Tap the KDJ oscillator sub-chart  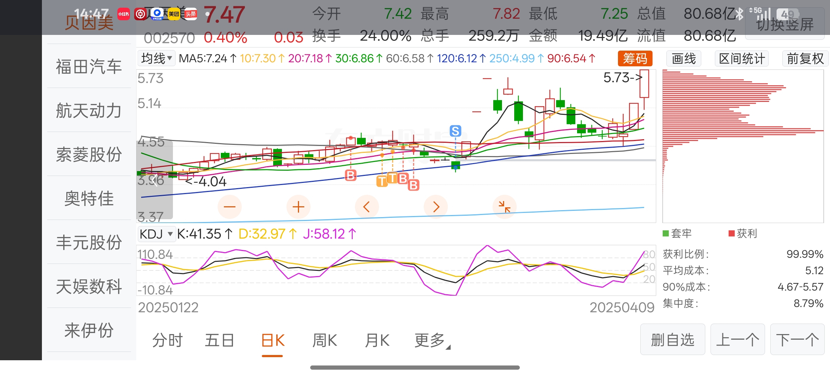396,271
